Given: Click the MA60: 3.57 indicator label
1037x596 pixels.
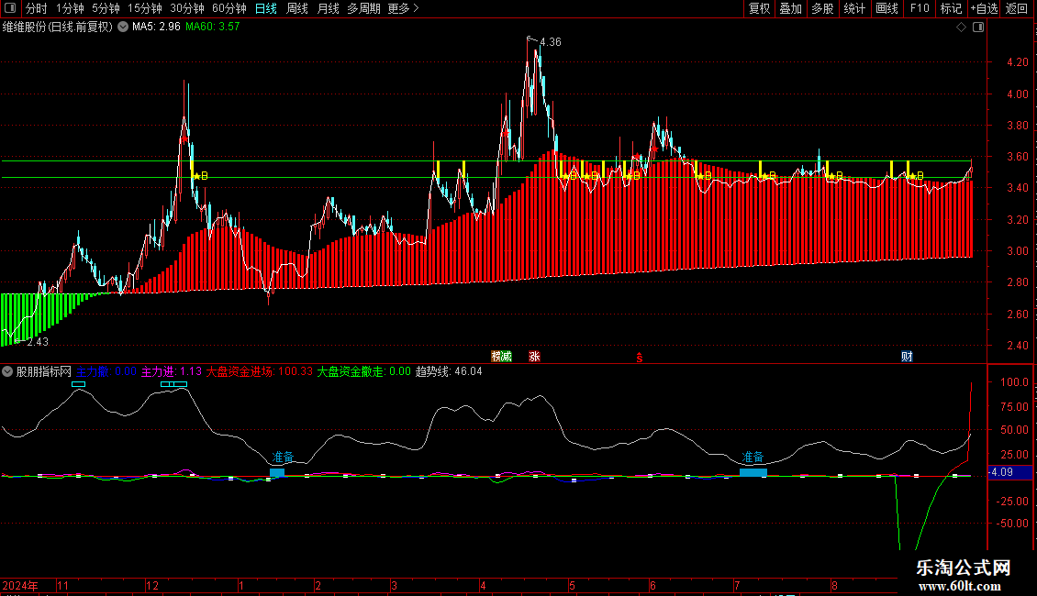Looking at the screenshot, I should (x=212, y=28).
